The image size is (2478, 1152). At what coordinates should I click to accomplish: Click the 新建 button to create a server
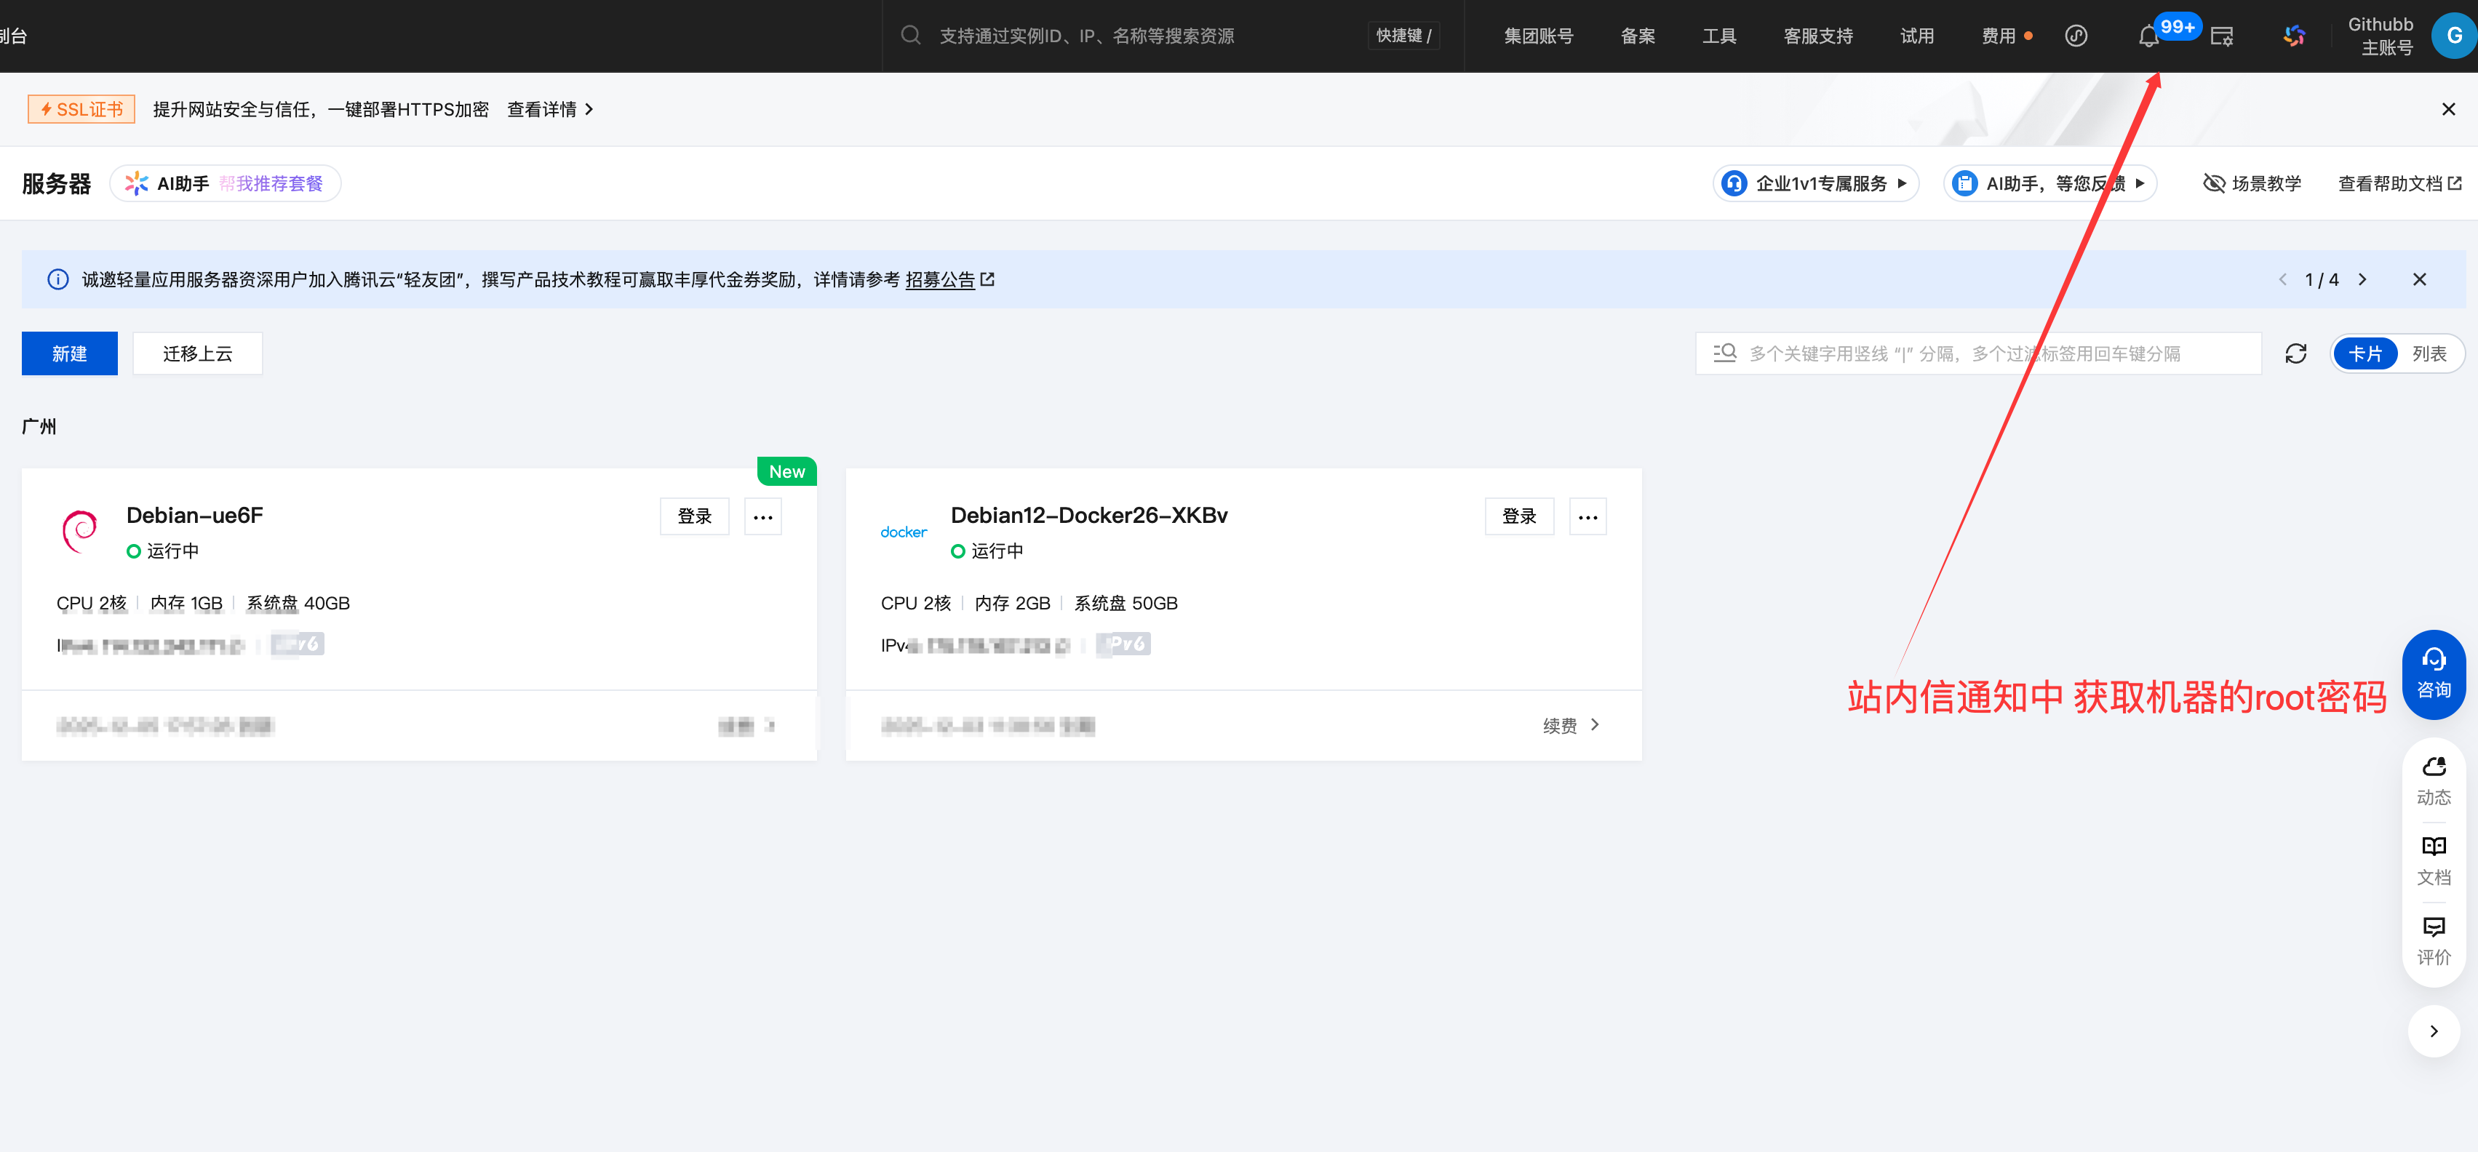[68, 353]
